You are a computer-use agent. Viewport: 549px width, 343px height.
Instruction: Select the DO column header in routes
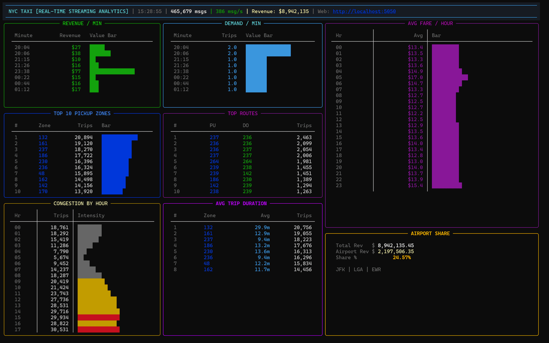[x=246, y=125]
